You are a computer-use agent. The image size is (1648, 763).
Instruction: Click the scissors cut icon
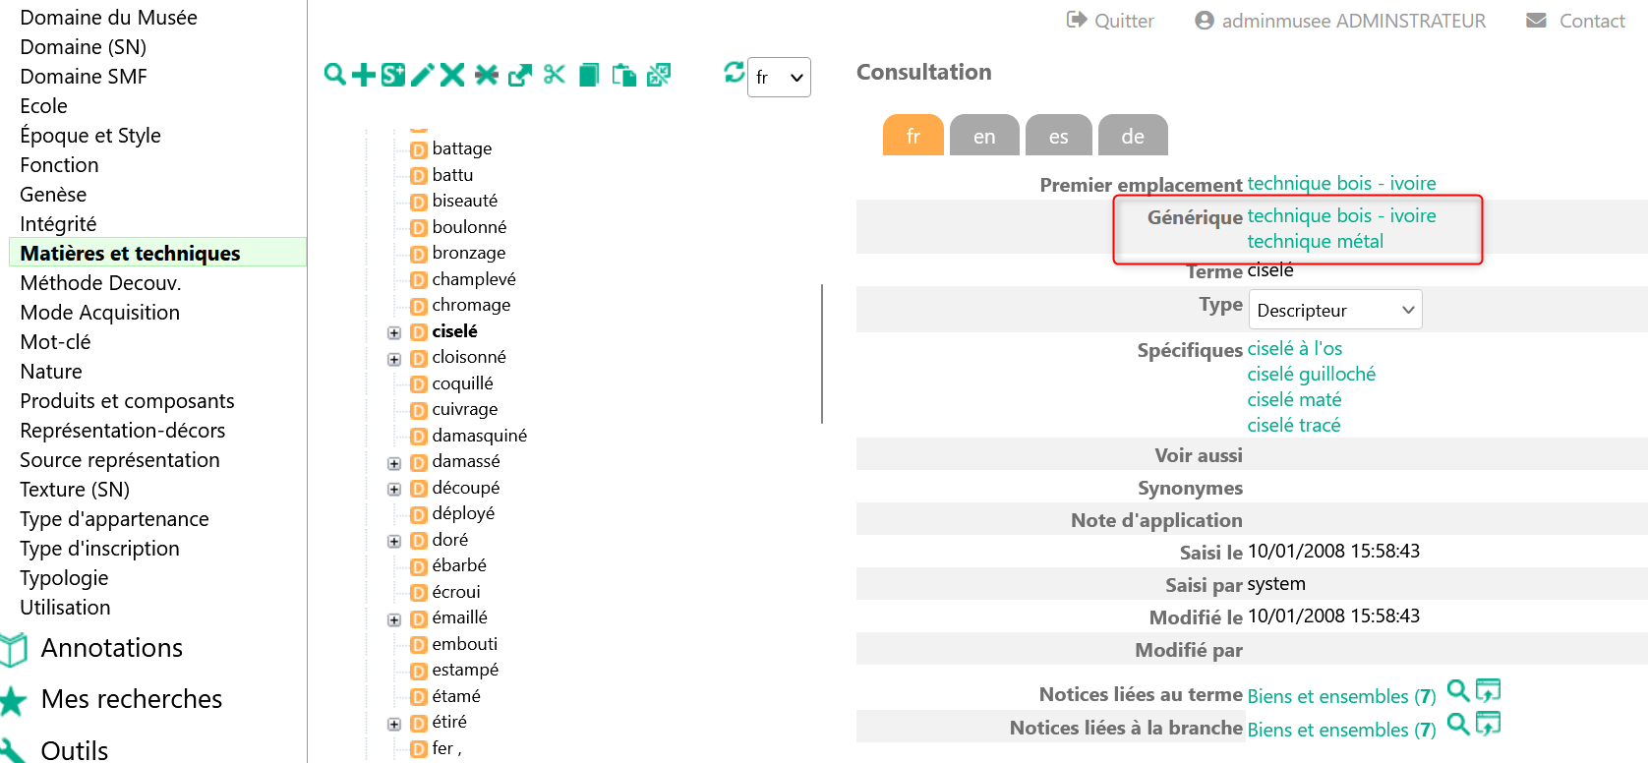coord(555,75)
